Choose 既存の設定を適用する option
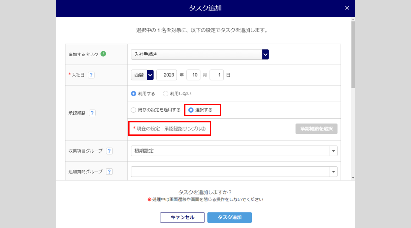Viewport: 411px width, 228px height. point(134,110)
